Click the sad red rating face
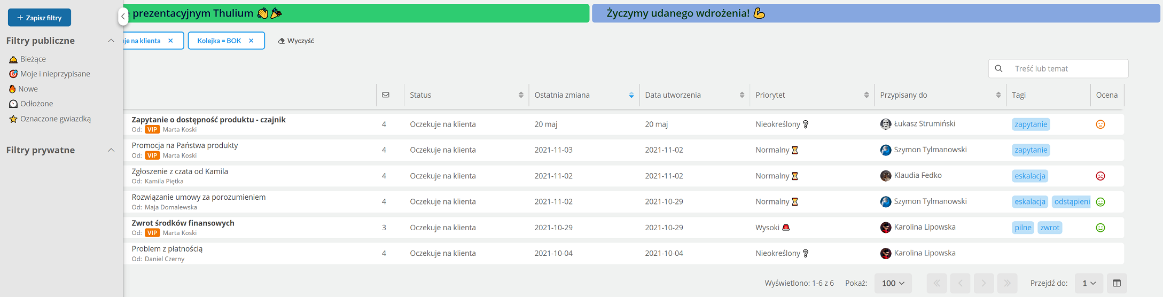 pos(1100,176)
